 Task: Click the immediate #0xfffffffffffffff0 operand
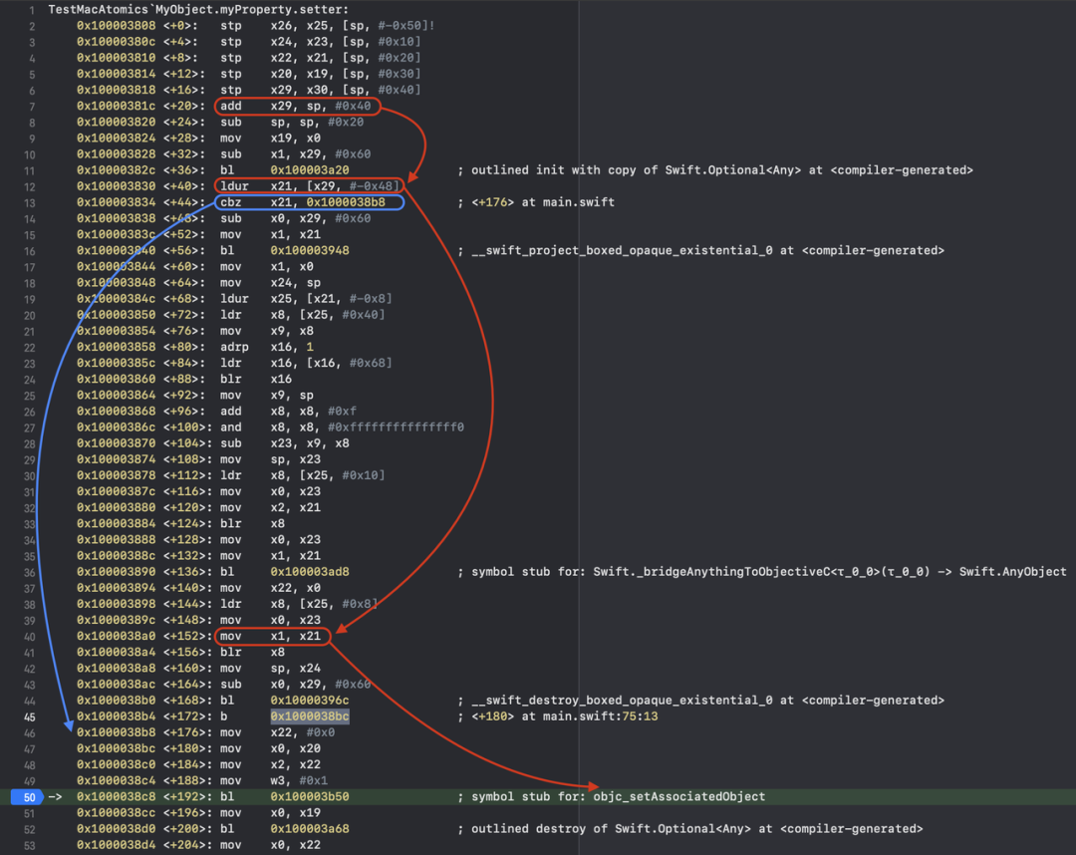click(x=396, y=427)
